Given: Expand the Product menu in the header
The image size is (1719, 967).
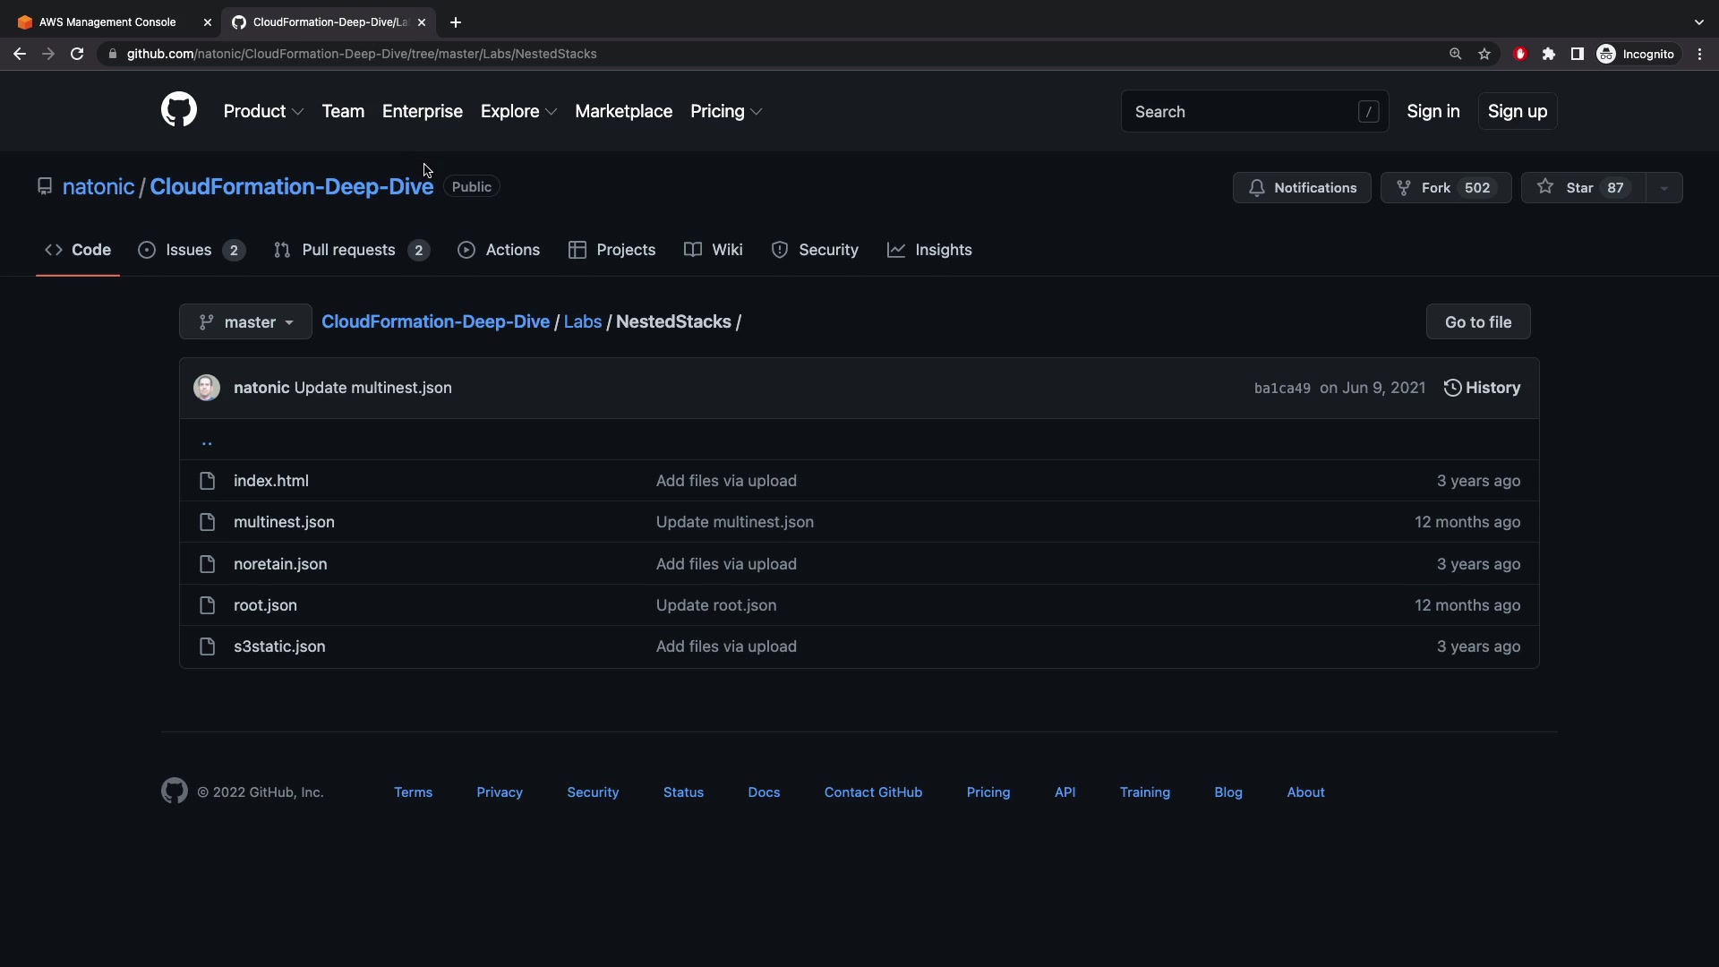Looking at the screenshot, I should (263, 111).
